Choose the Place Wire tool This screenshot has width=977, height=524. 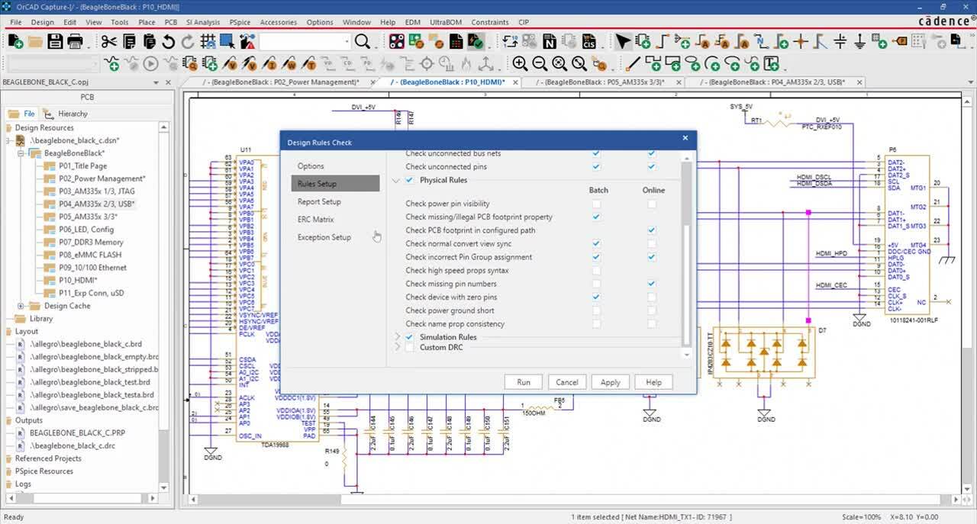(663, 41)
